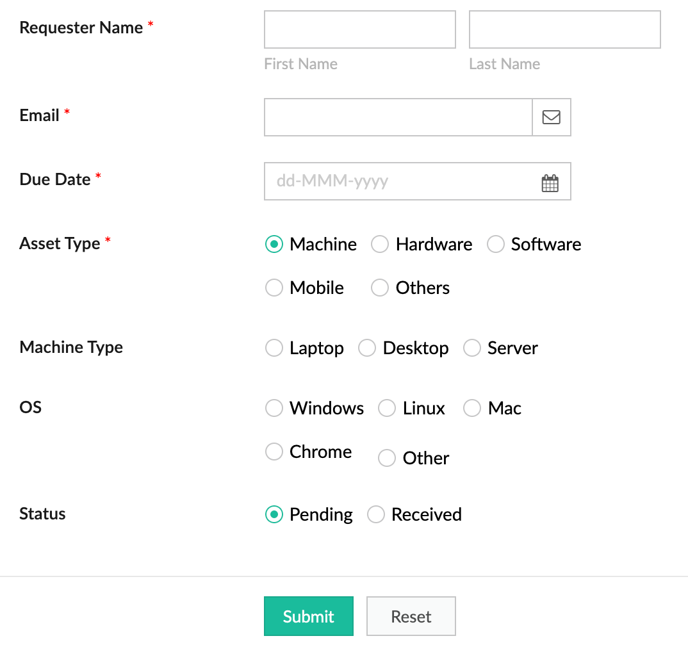
Task: Choose the Windows OS option
Action: pos(274,408)
